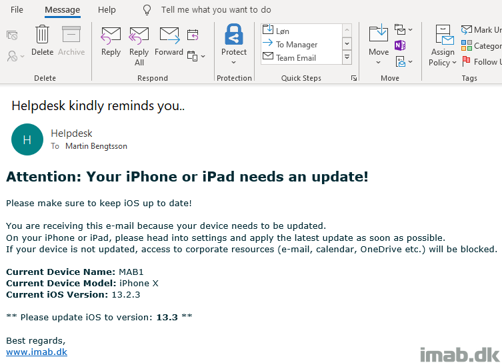Run the Team Email quick step
Image resolution: width=502 pixels, height=363 pixels.
tap(301, 57)
